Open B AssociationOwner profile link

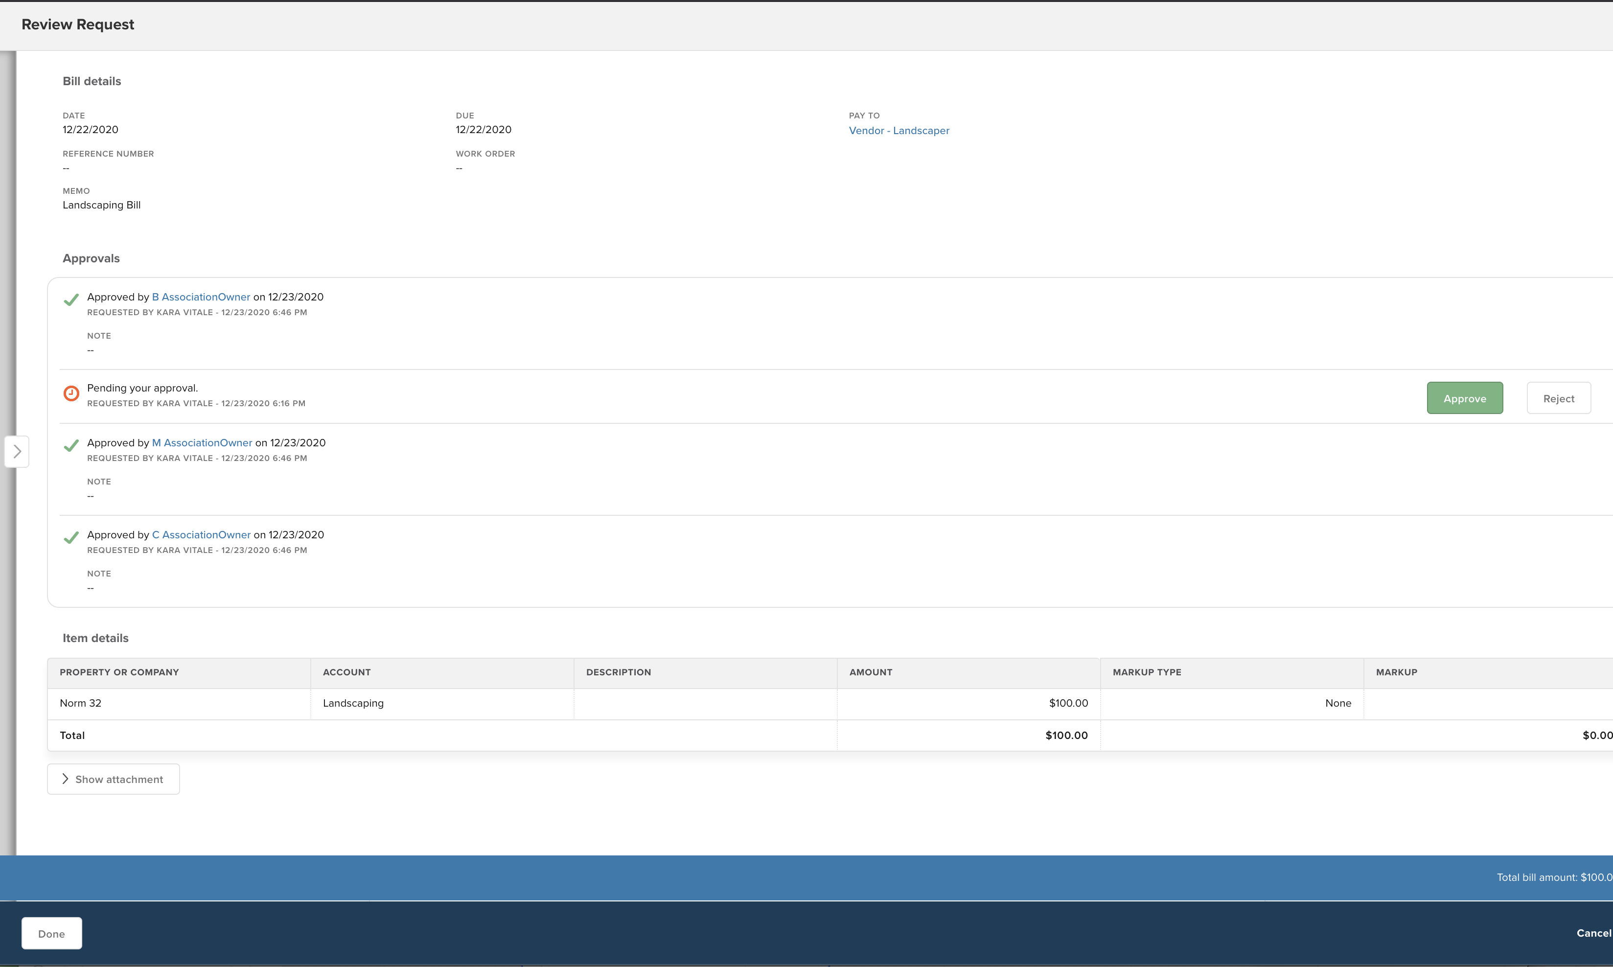[201, 297]
